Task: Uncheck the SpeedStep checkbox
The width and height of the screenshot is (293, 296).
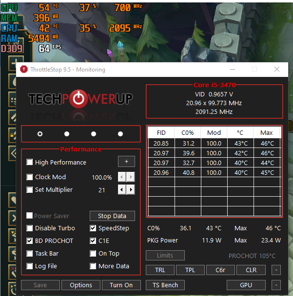Action: click(93, 228)
